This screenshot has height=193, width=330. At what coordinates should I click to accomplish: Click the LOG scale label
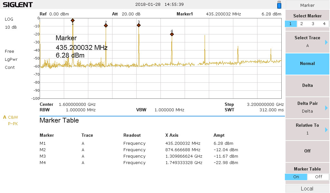click(9, 19)
